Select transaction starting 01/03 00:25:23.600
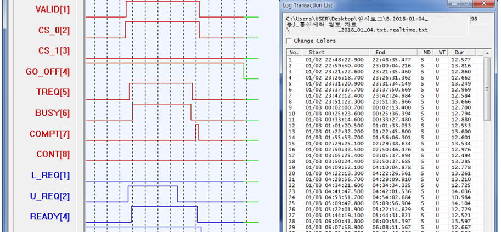This screenshot has width=501, height=232. (x=385, y=114)
